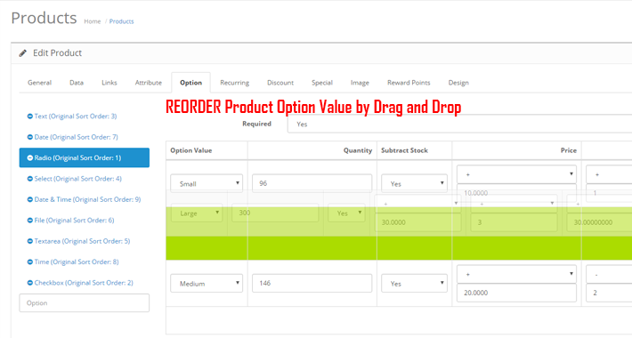
Task: Open price prefix dropdown in Medium row
Action: coord(516,274)
